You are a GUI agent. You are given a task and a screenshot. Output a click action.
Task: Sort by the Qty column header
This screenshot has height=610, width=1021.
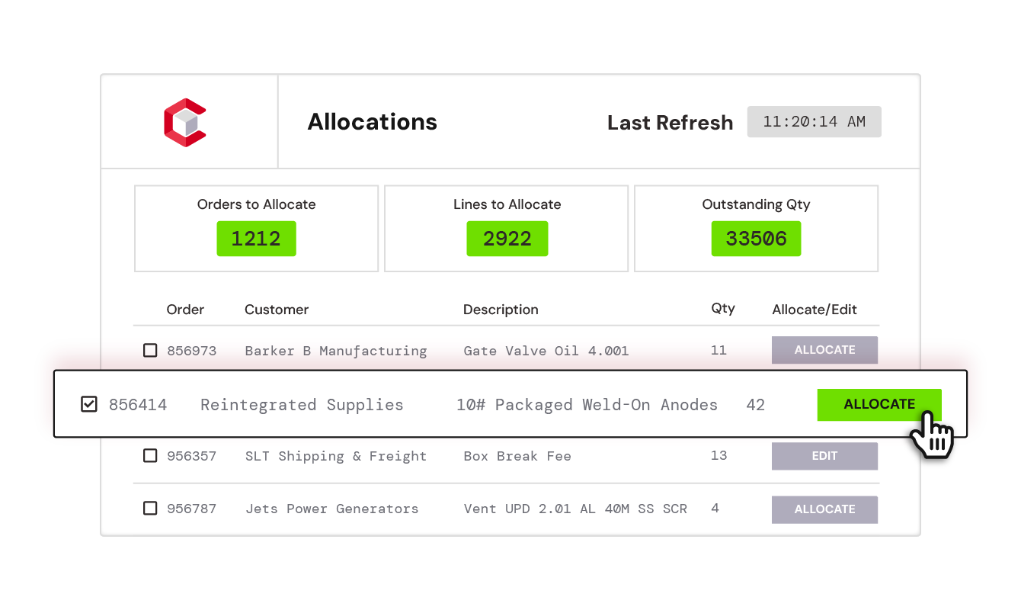[x=723, y=308]
